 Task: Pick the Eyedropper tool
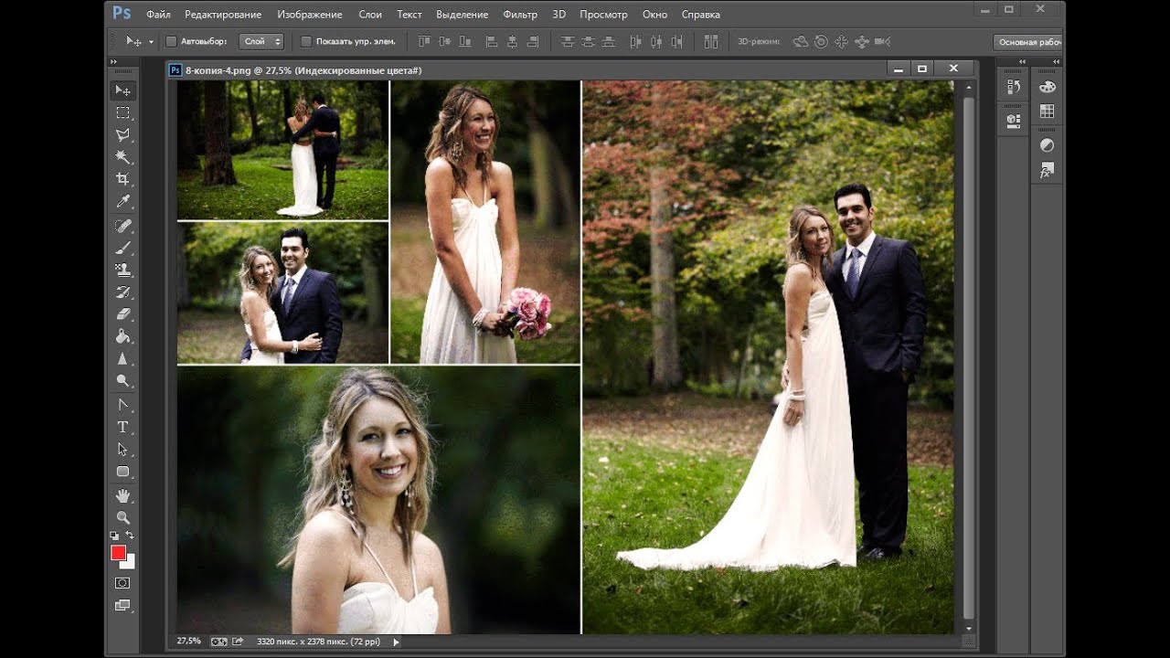point(122,202)
